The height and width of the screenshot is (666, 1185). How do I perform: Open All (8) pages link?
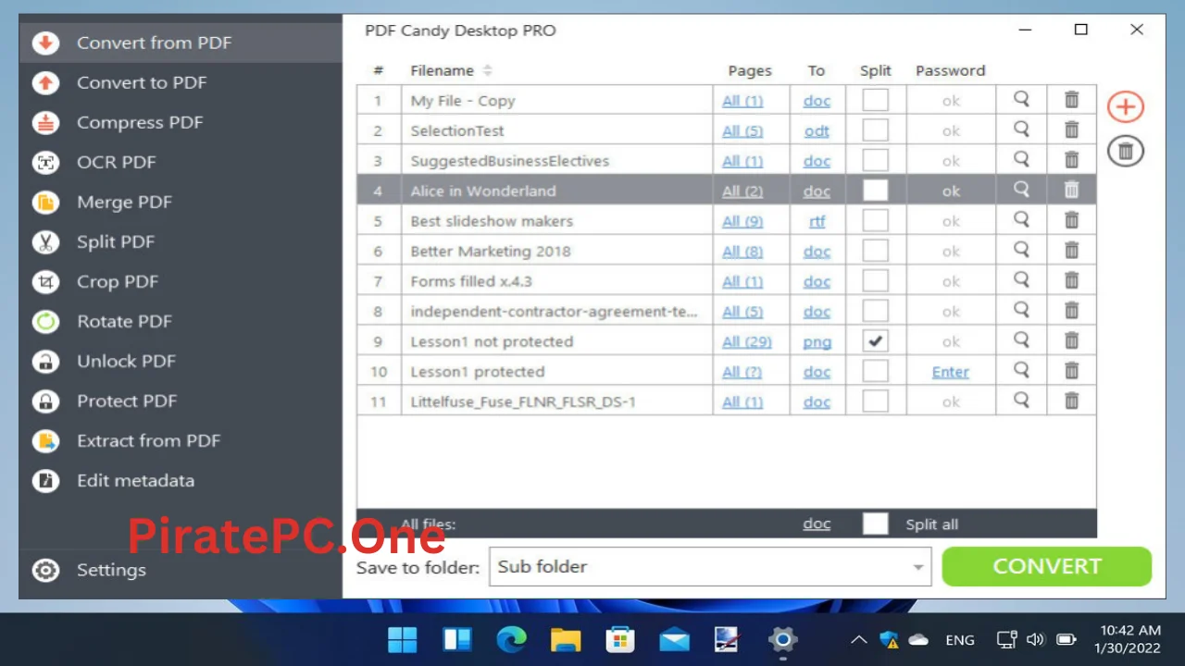coord(742,251)
